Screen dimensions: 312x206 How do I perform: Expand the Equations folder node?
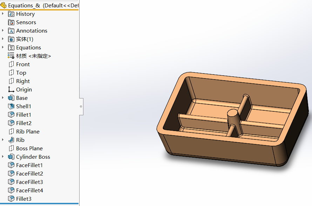click(x=2, y=47)
